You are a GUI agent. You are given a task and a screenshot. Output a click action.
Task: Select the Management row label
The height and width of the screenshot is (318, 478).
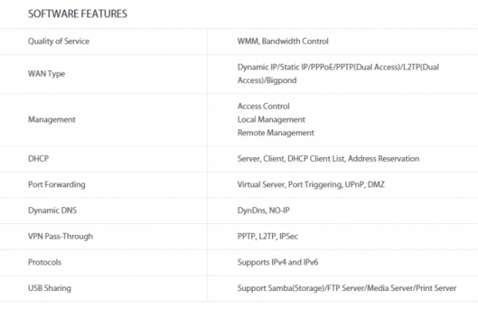(52, 119)
